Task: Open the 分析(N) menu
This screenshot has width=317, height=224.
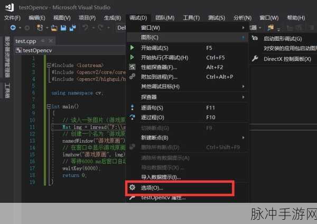Action: tap(242, 18)
